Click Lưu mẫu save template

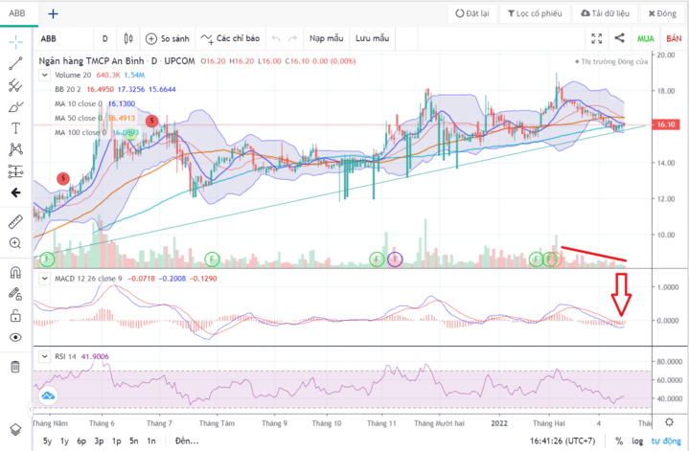pyautogui.click(x=372, y=38)
